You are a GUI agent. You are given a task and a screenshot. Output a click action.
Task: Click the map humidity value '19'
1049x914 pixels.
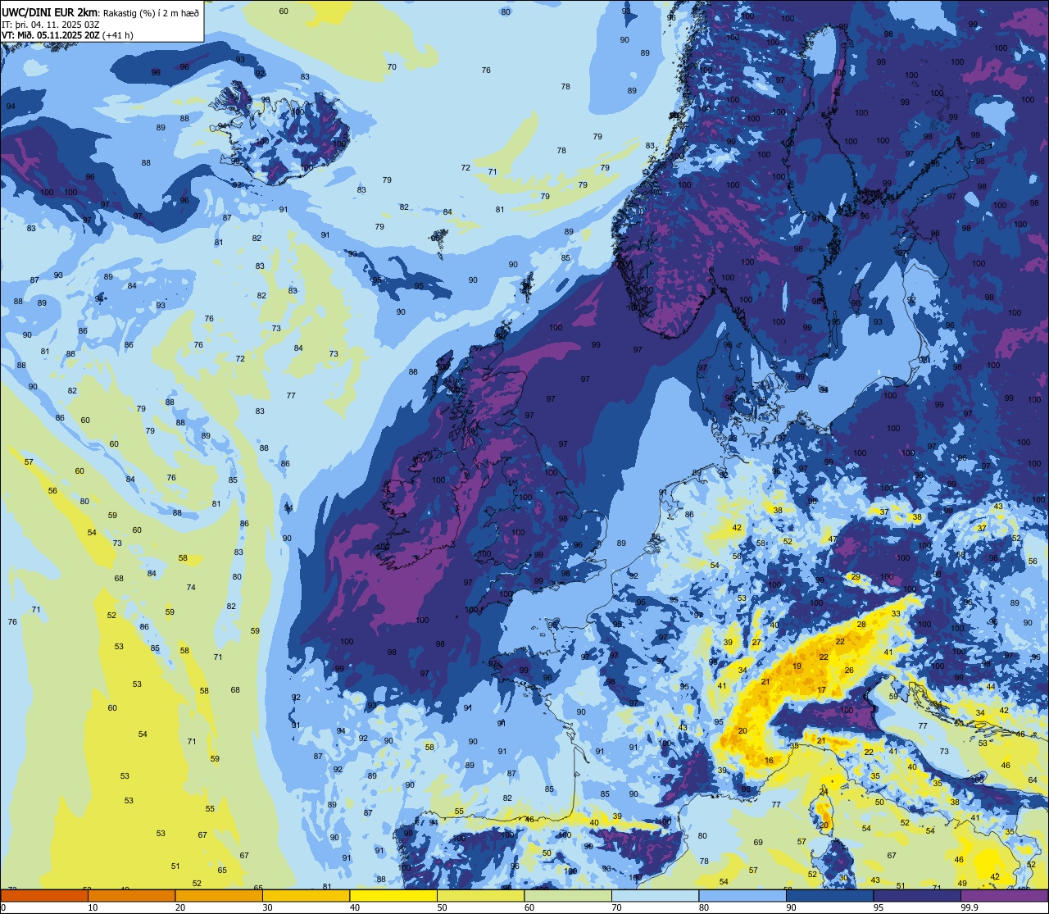point(797,666)
